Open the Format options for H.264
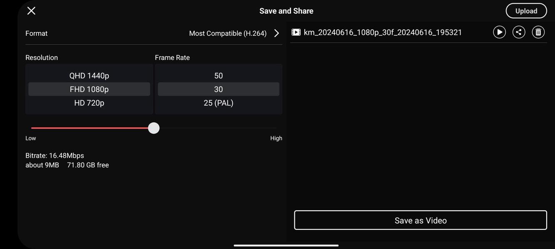This screenshot has height=249, width=555. [276, 32]
